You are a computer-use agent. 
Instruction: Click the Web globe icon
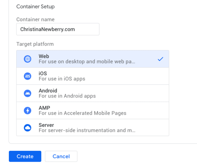coord(28,59)
